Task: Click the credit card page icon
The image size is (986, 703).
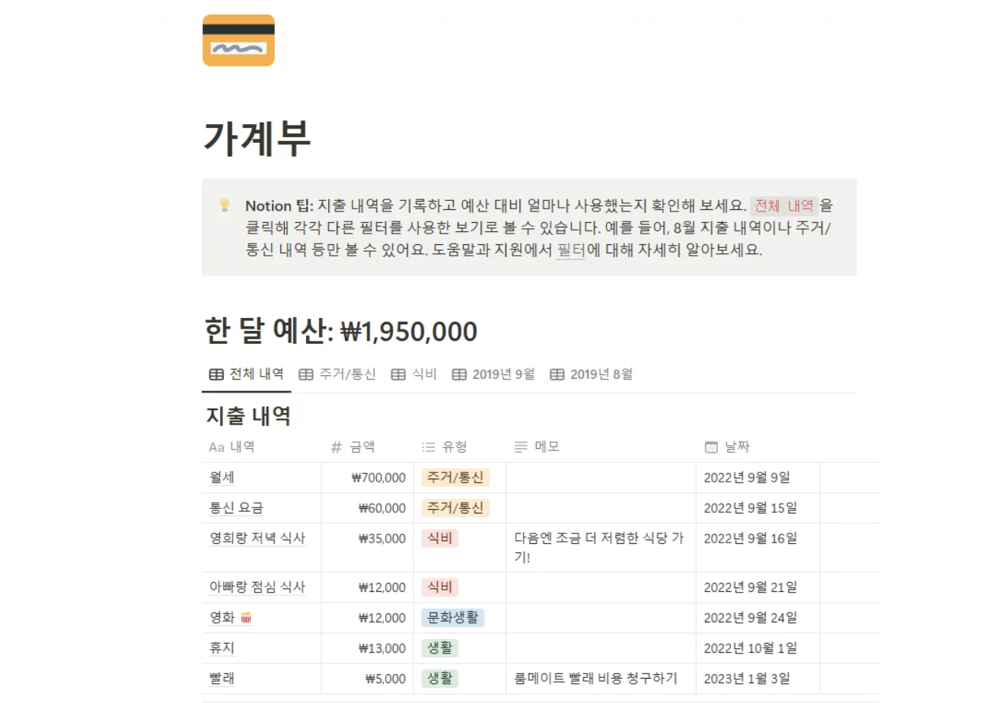Action: 238,40
